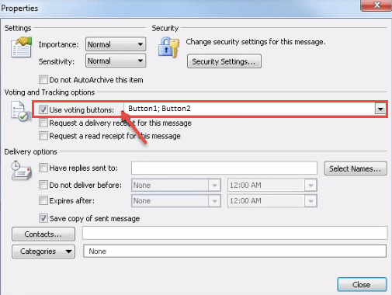Uncheck Save copy of sent message

click(x=43, y=218)
